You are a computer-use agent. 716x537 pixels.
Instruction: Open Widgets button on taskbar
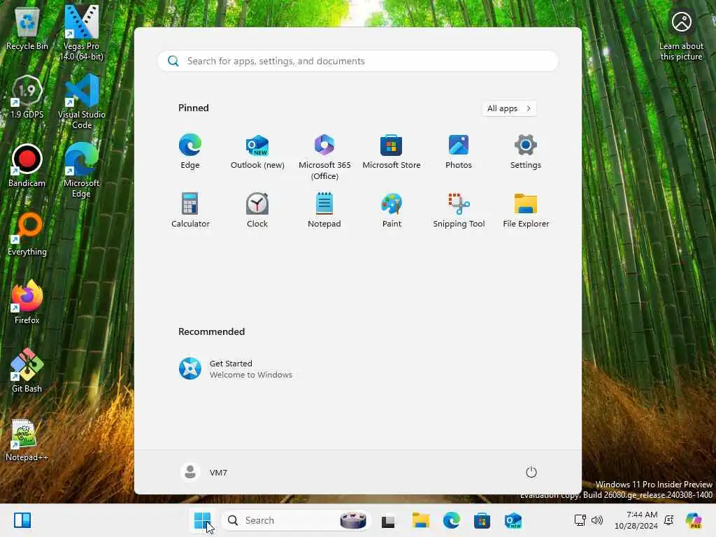coord(22,520)
